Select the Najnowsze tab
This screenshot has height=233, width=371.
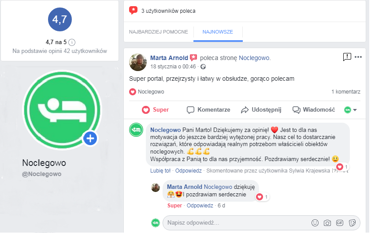coord(218,32)
